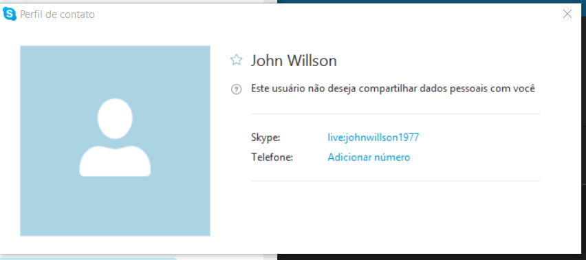The width and height of the screenshot is (586, 260).
Task: Click the white person silhouette in avatar
Action: (x=115, y=138)
